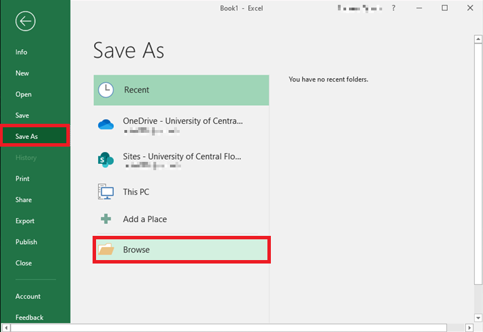Click the blue OneDrive cloud icon
The height and width of the screenshot is (332, 483).
coord(106,124)
